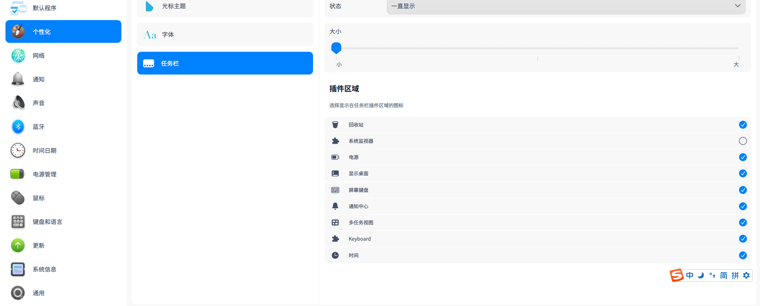Toggle the 时间 plugin checkbox
This screenshot has width=760, height=306.
[x=743, y=255]
